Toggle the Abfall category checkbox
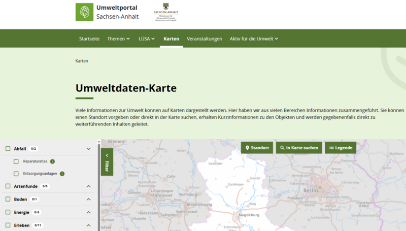The image size is (406, 231). (x=8, y=149)
